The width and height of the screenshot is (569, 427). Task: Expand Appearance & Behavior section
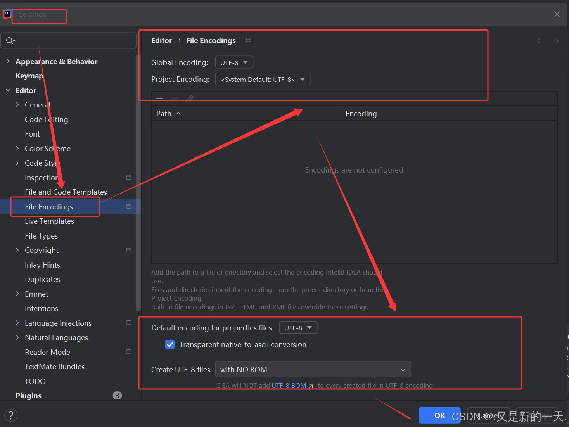8,61
